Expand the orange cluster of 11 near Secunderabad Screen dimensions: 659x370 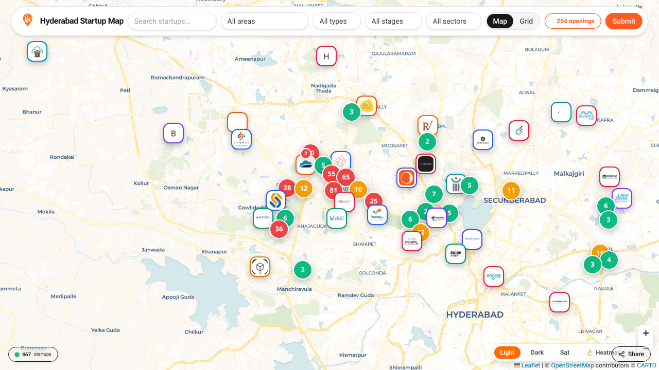point(511,191)
